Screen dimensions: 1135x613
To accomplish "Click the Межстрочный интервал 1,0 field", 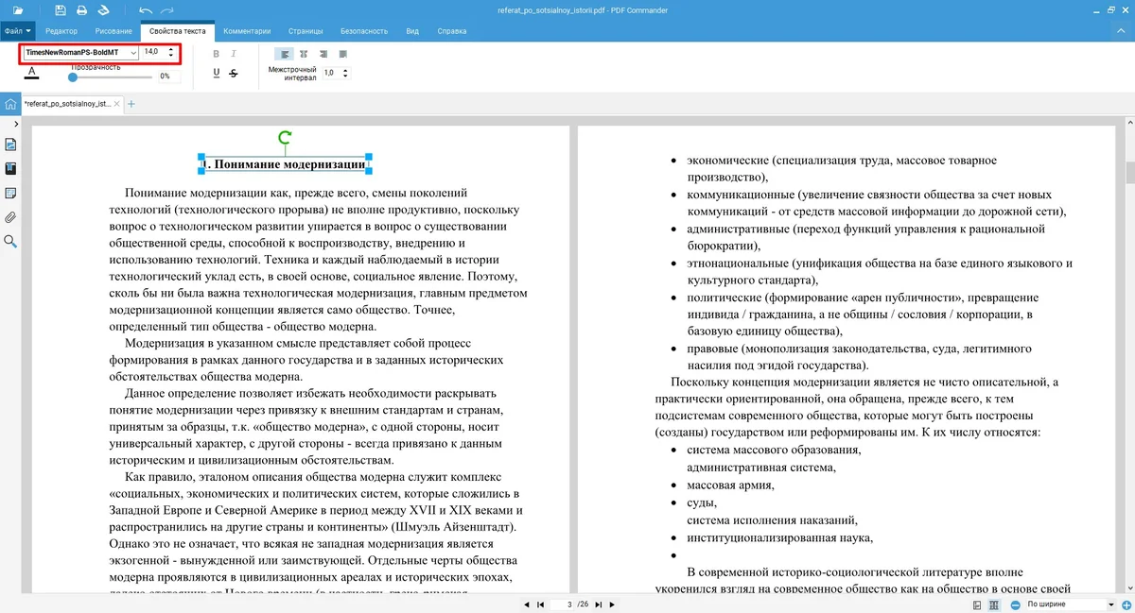I will pyautogui.click(x=331, y=73).
